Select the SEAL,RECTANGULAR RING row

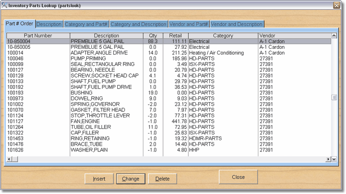(x=169, y=64)
